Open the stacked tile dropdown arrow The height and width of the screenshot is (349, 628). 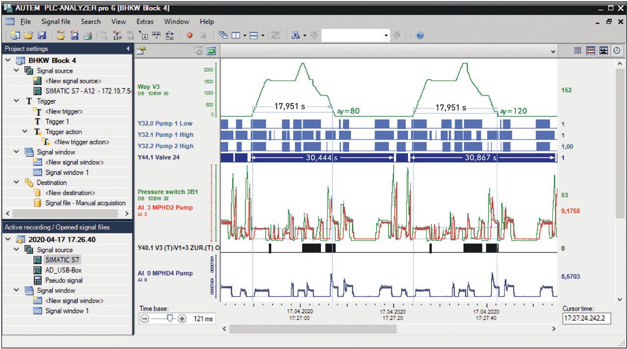point(263,35)
